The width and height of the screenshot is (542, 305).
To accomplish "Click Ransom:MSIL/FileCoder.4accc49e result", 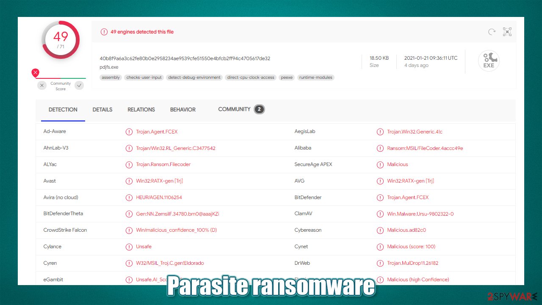I will (425, 148).
